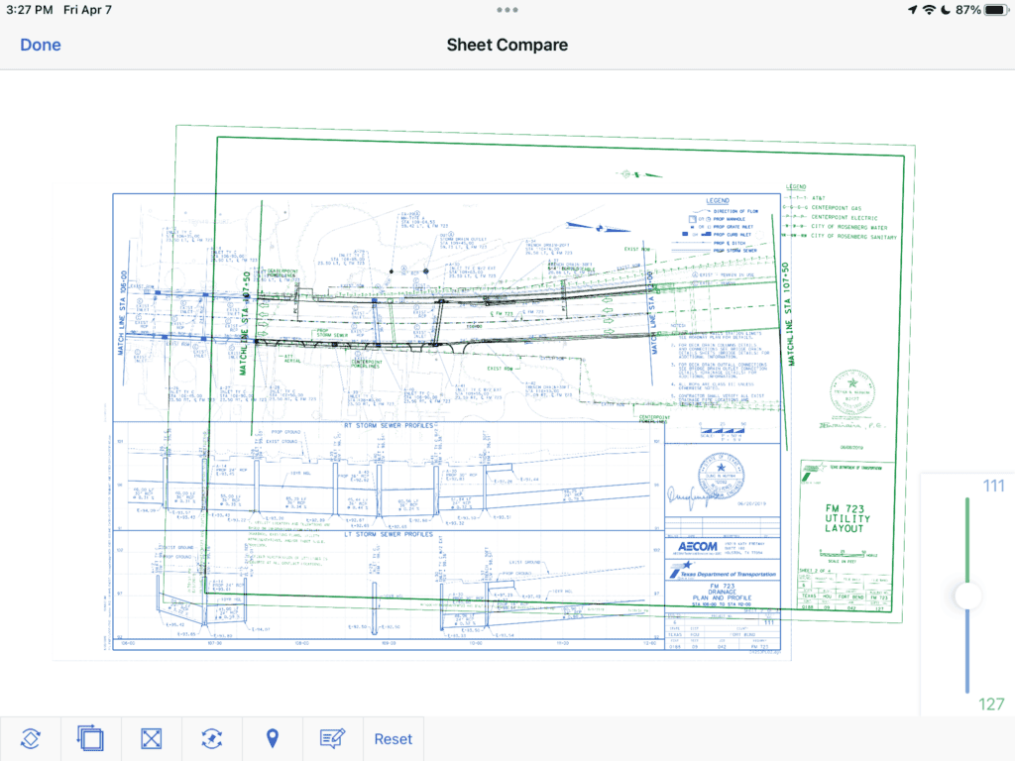Select the flip sheets comparison tool
The height and width of the screenshot is (761, 1015).
(31, 738)
